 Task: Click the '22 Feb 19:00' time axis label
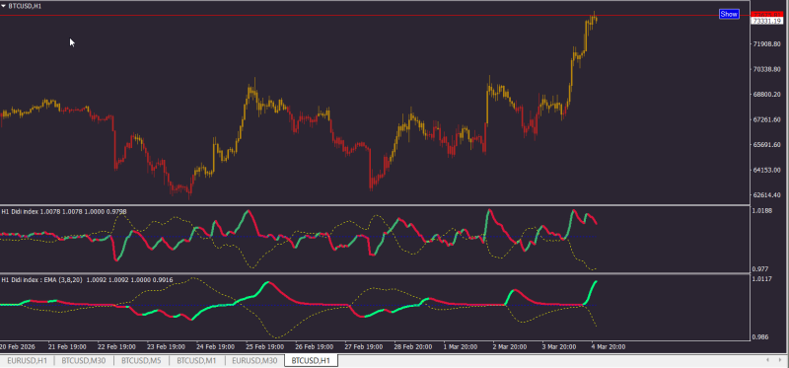click(116, 347)
